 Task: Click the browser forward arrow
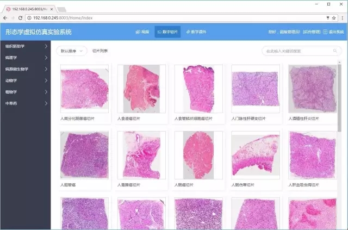(x=13, y=18)
